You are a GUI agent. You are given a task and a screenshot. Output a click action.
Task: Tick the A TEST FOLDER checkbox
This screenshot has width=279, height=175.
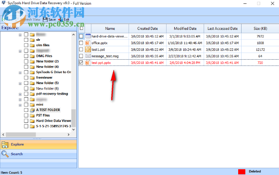[26, 110]
